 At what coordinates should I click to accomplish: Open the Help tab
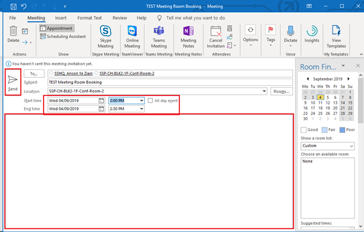(141, 18)
